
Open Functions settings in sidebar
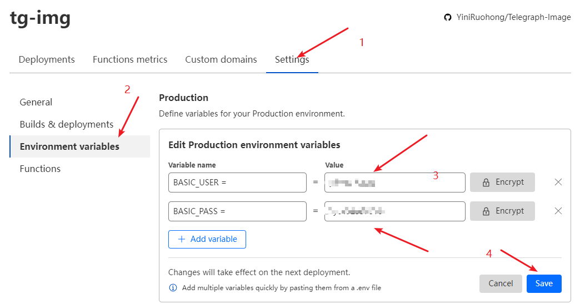coord(40,169)
